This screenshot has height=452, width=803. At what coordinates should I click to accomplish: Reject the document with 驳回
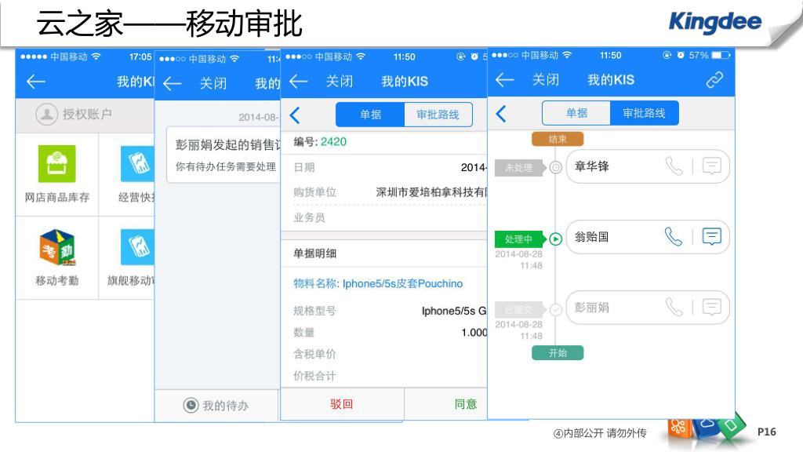(x=342, y=404)
